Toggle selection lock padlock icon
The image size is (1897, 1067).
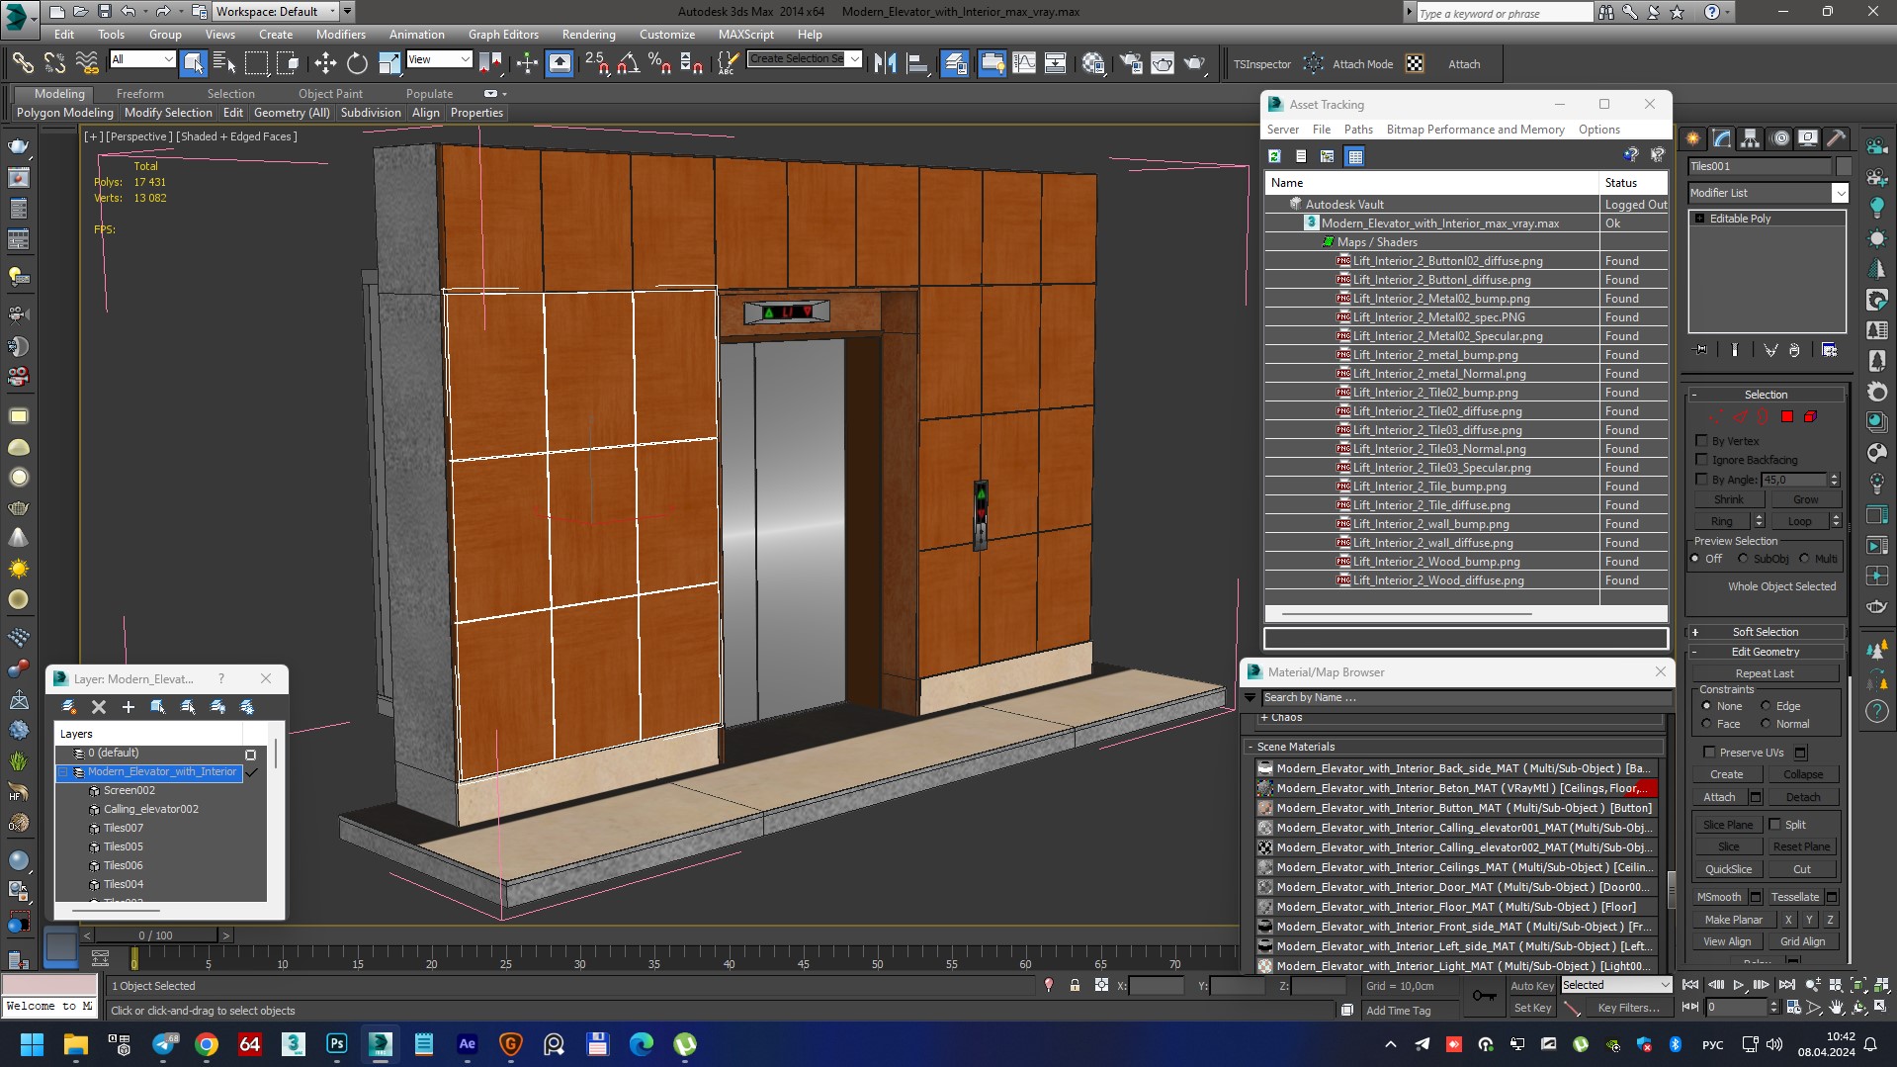[x=1075, y=986]
